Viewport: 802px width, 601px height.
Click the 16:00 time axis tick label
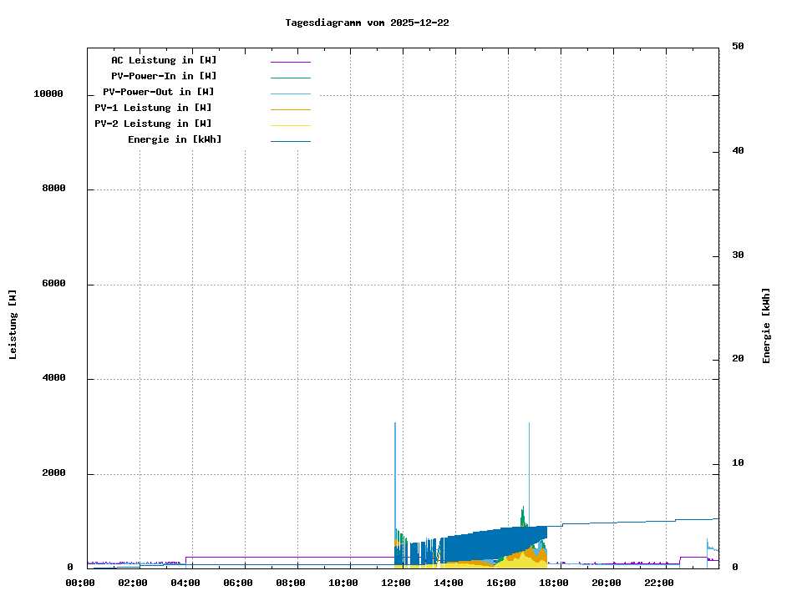tap(500, 583)
